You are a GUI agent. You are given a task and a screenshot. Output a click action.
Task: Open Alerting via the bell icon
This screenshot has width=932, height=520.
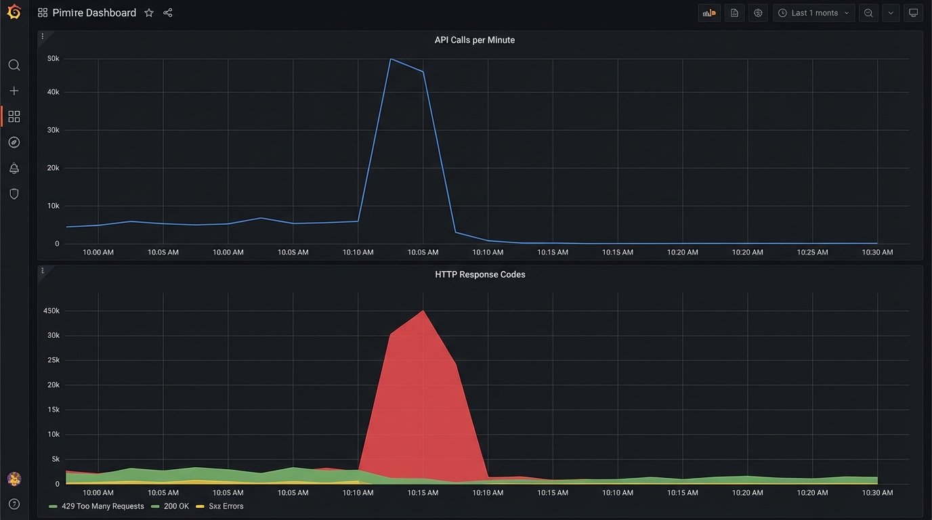coord(14,168)
